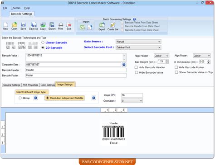
Task: Adjust X Dimension stepper arrows
Action: 209,61
